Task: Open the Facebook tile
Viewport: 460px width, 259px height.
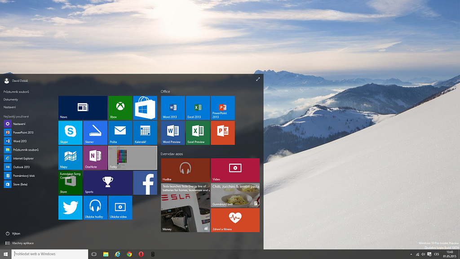Action: click(145, 183)
